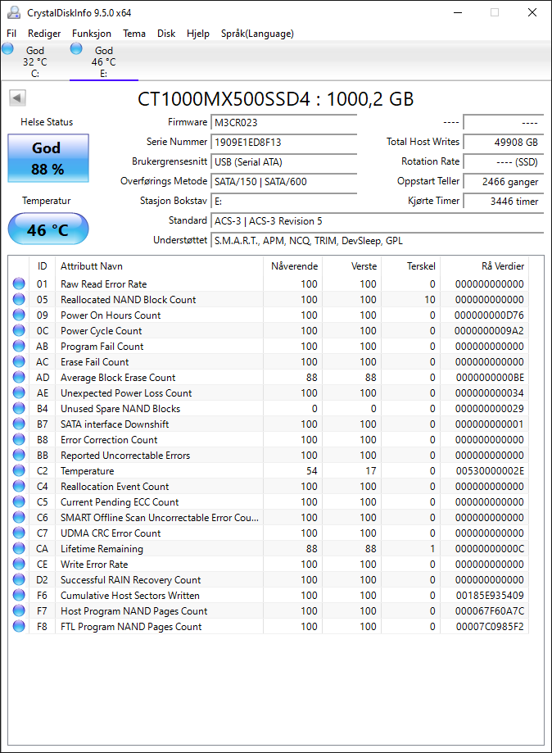Click the God 88 % health status button
The image size is (552, 753).
pos(48,158)
